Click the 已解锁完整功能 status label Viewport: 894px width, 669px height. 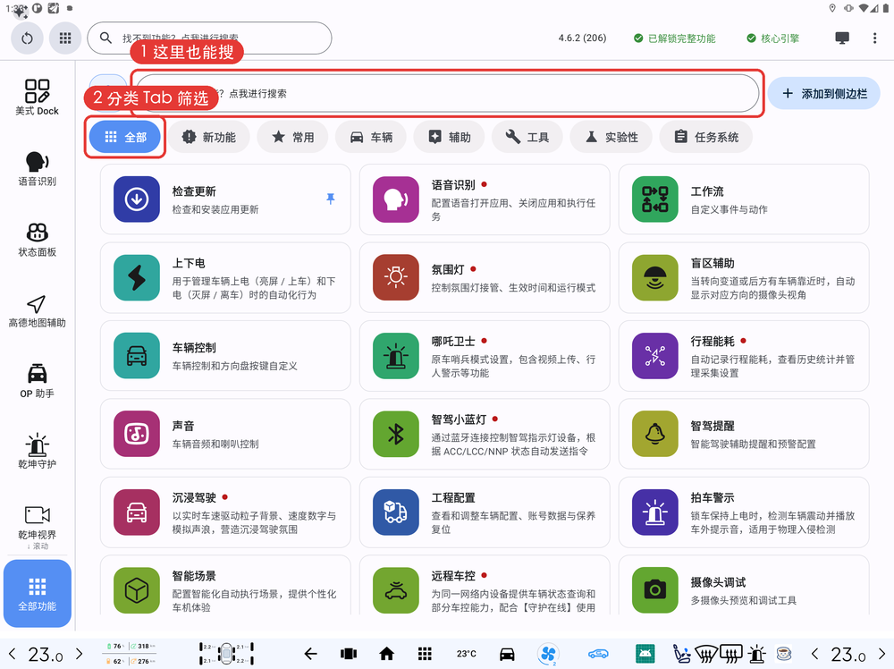click(674, 38)
